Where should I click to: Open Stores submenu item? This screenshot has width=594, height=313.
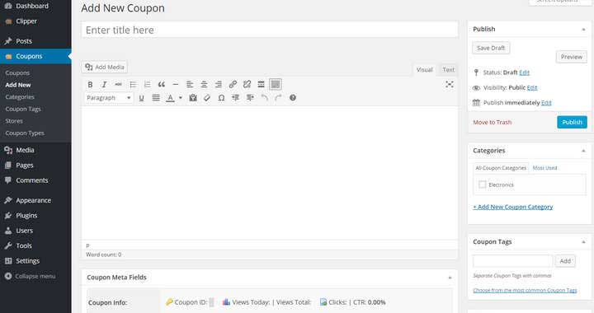[14, 121]
